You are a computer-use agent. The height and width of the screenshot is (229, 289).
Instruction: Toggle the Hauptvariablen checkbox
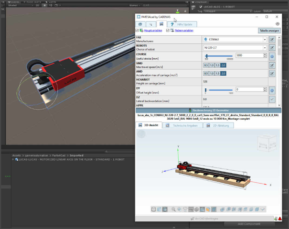click(x=138, y=31)
